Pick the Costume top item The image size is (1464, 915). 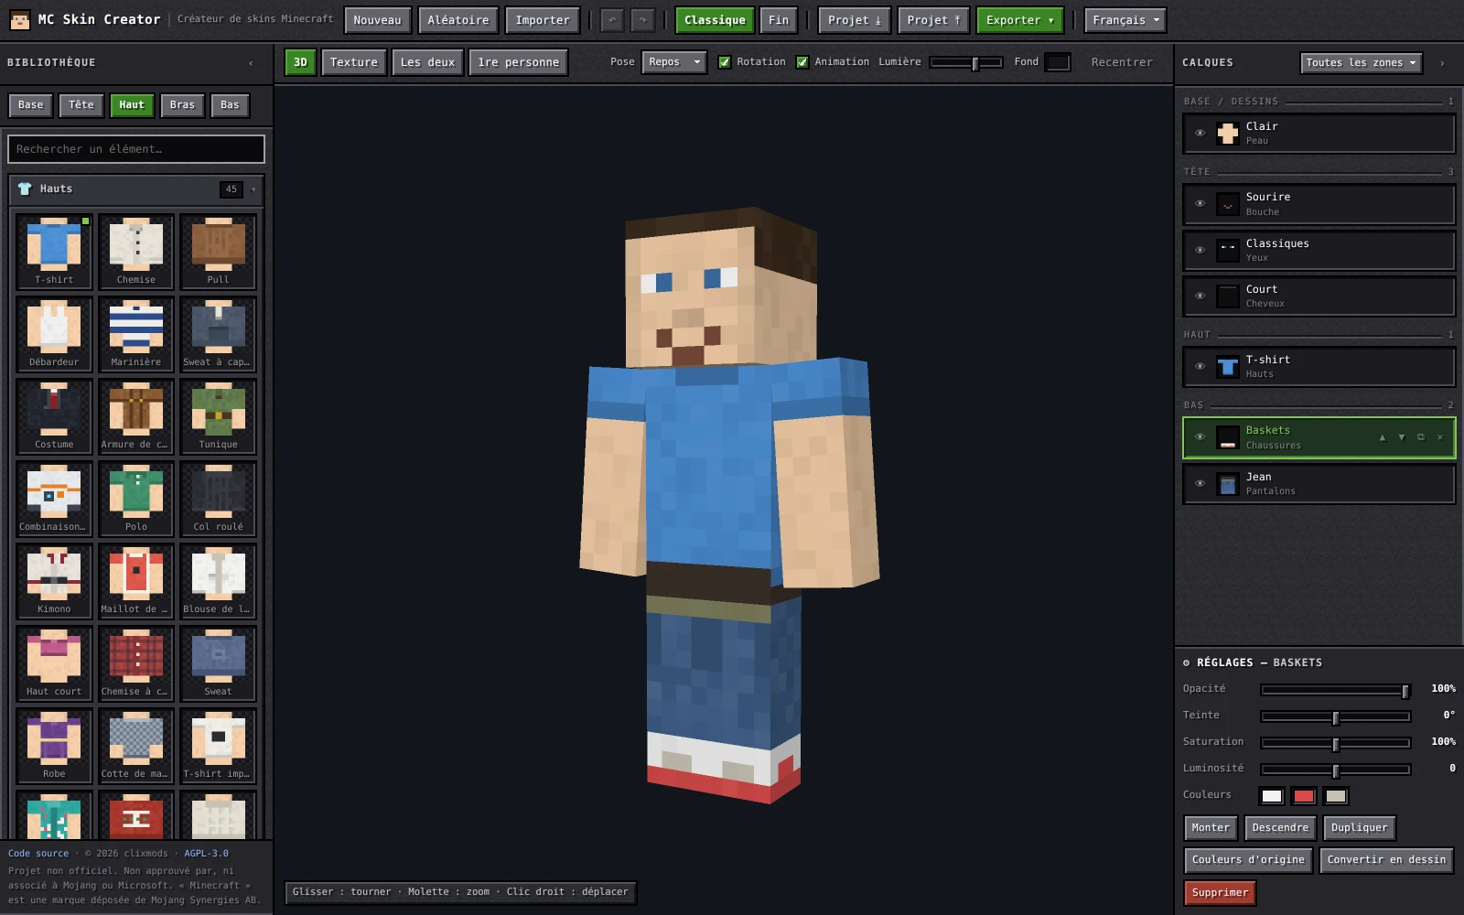point(54,416)
